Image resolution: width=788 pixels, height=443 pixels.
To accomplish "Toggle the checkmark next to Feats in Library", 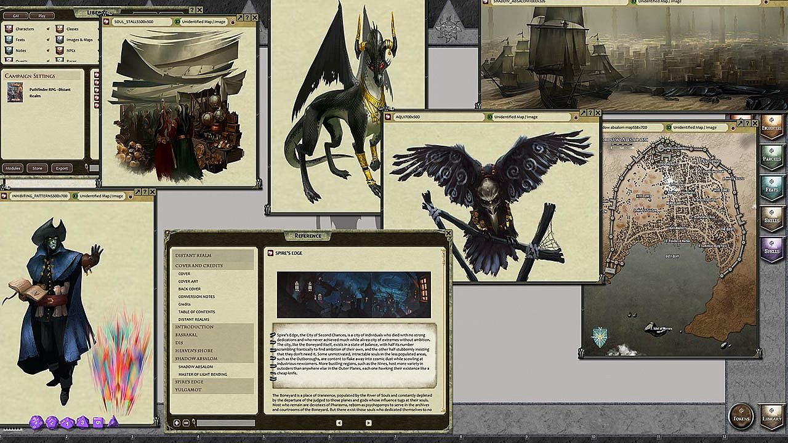I will point(48,39).
